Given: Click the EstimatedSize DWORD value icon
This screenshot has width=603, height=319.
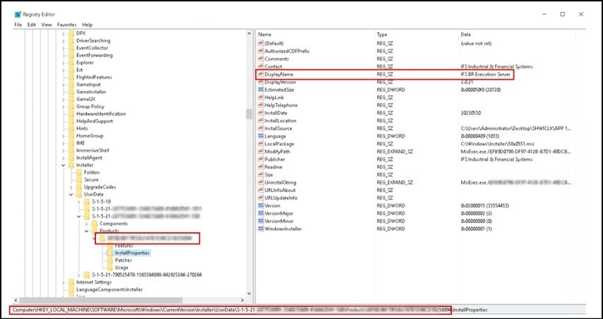Looking at the screenshot, I should (260, 90).
